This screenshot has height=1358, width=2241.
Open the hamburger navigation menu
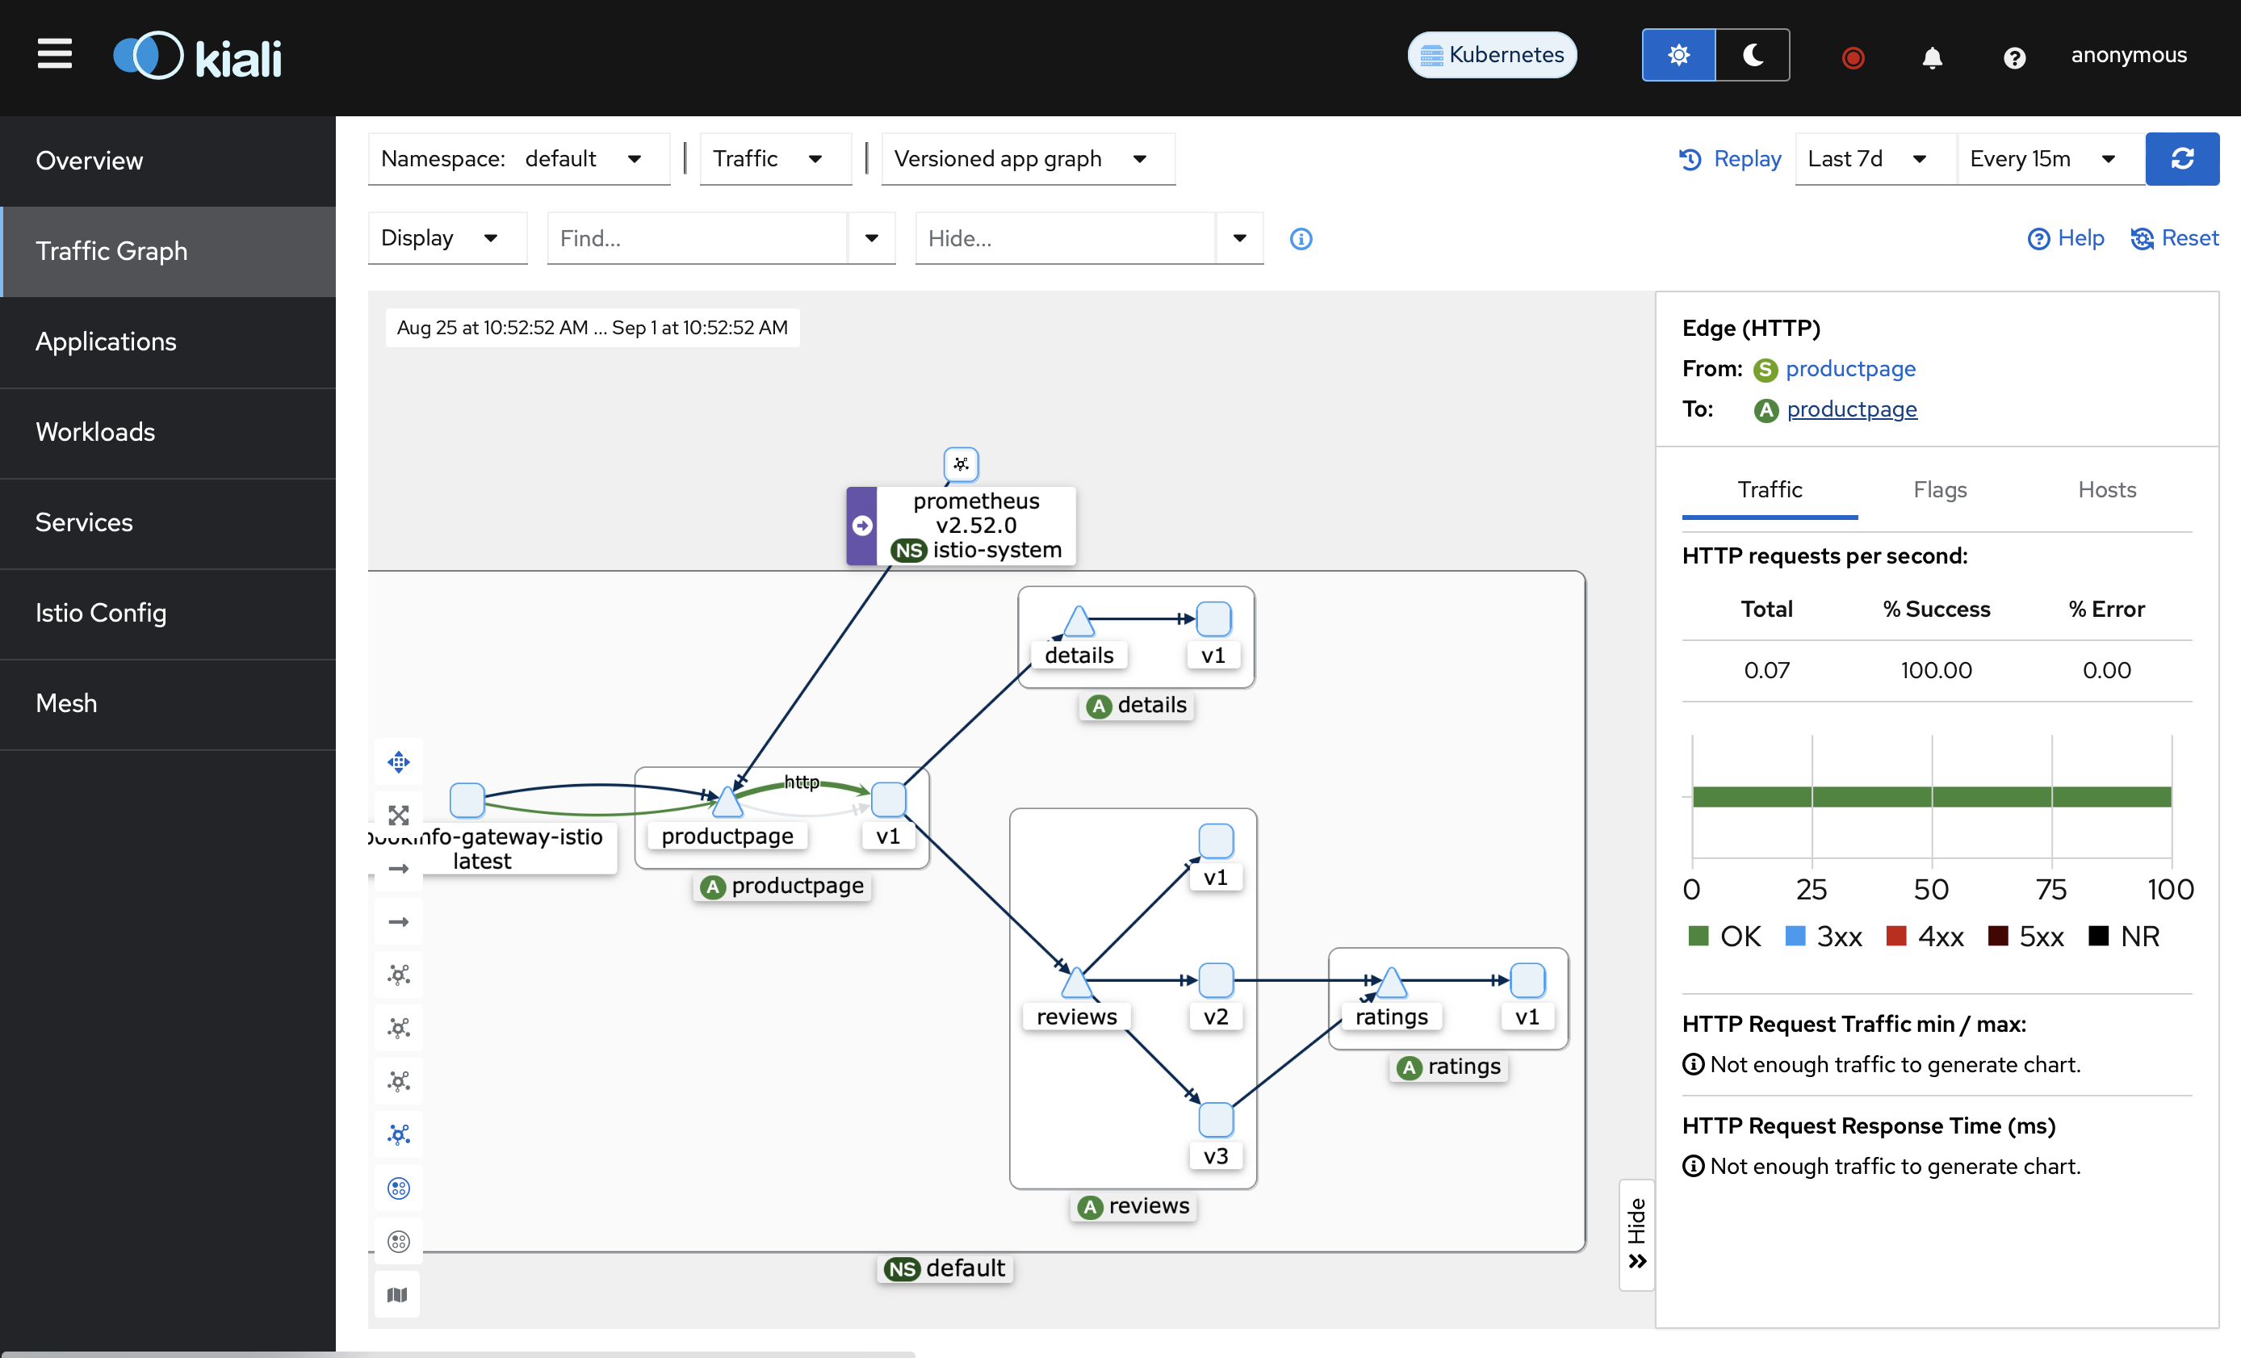(55, 53)
